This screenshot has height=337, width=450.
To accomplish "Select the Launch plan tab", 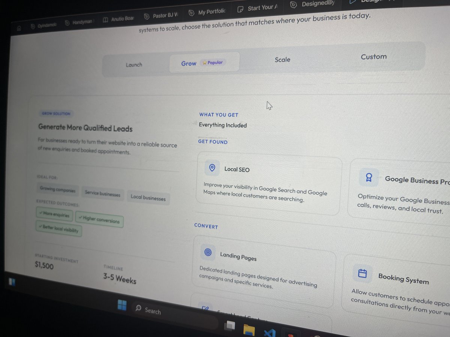I will [x=134, y=65].
